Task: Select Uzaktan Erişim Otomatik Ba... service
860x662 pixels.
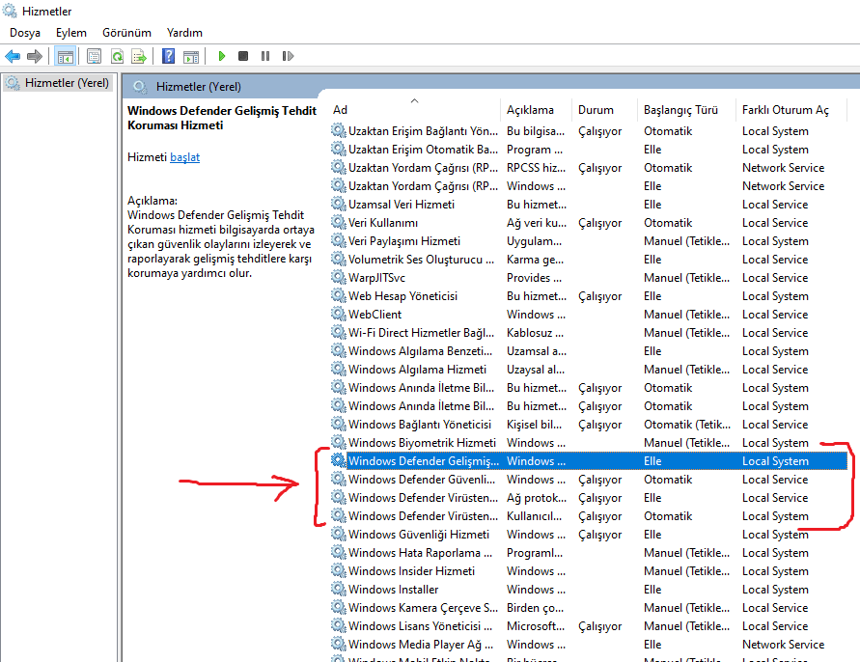Action: (x=423, y=150)
